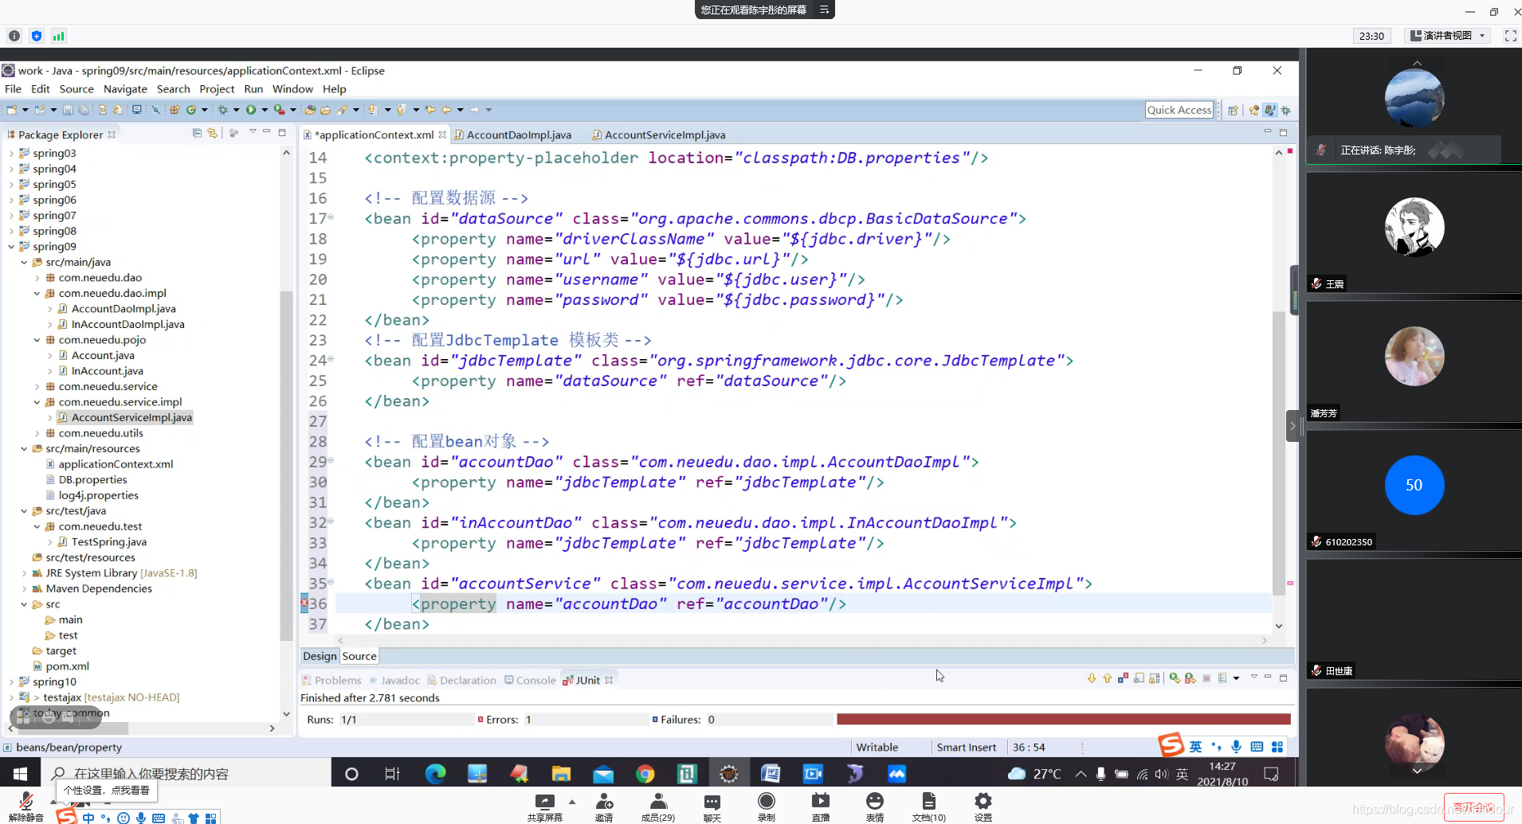1522x824 pixels.
Task: Click the JUnit Rerun Test icon
Action: 1175,678
